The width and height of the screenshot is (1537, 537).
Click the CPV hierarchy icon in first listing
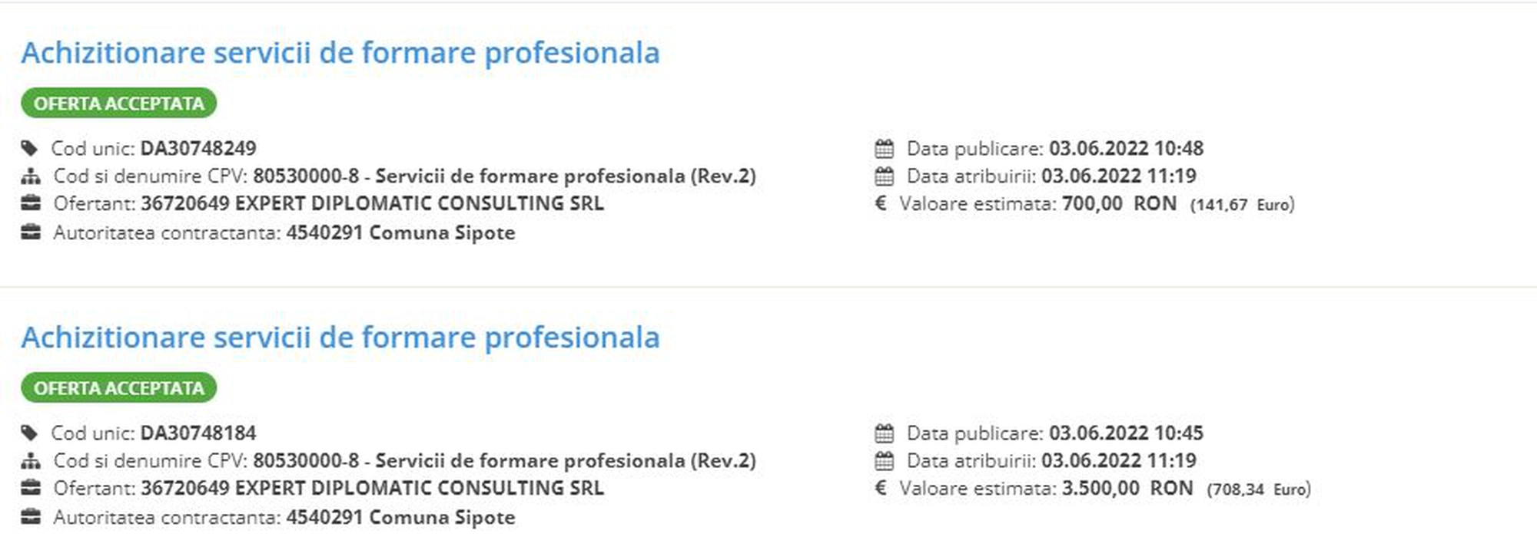(31, 176)
